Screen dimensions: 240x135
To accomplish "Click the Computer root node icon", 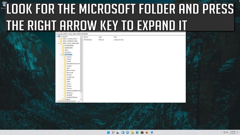I will [59, 37].
